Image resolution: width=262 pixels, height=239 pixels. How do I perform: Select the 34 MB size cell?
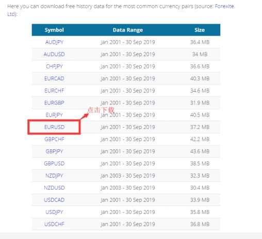(x=200, y=54)
